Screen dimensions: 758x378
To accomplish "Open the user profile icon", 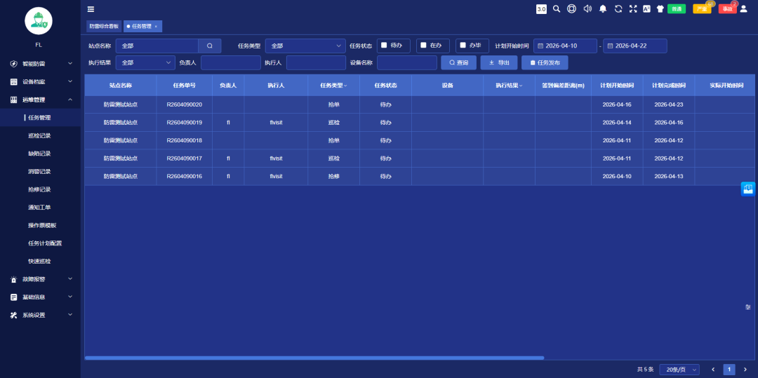I will (x=743, y=8).
